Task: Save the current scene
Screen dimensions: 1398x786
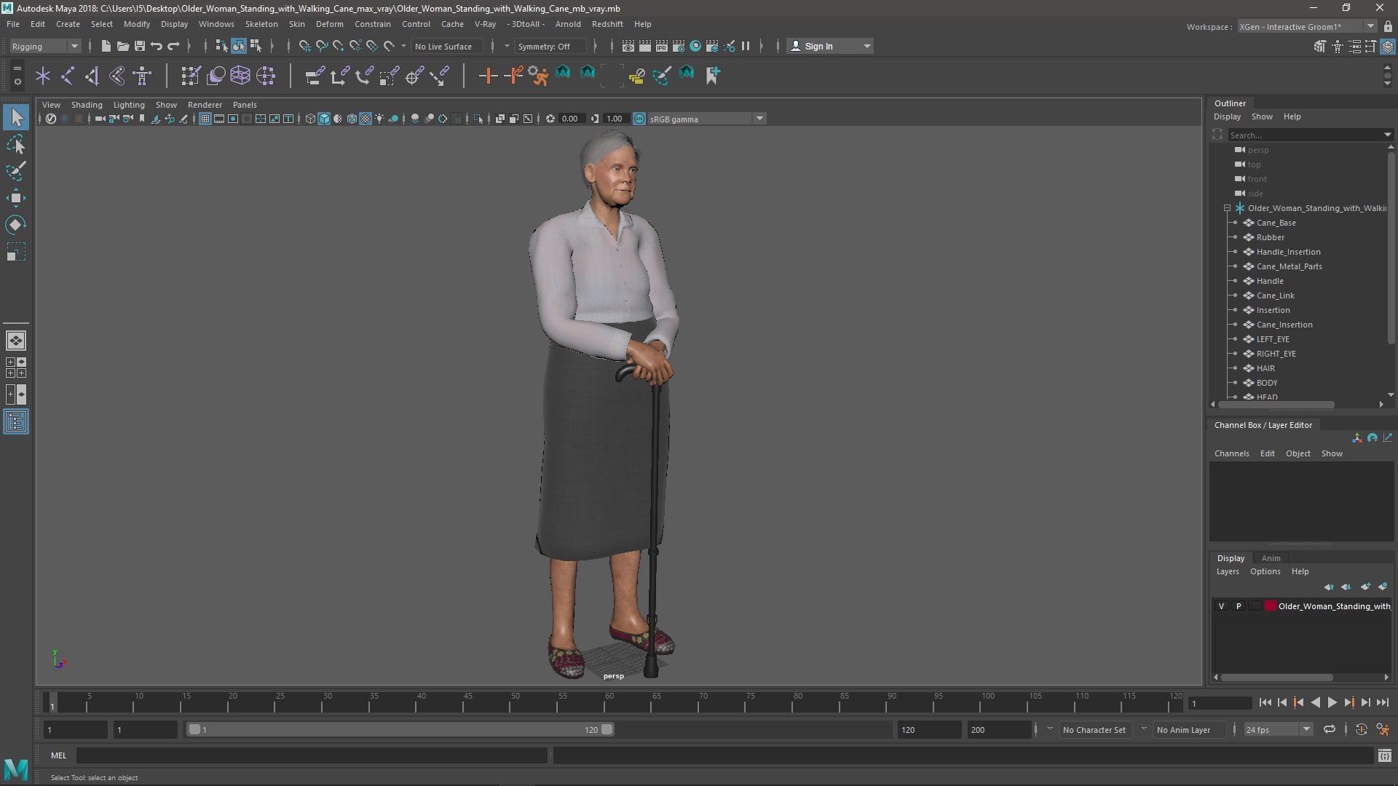Action: (x=140, y=46)
